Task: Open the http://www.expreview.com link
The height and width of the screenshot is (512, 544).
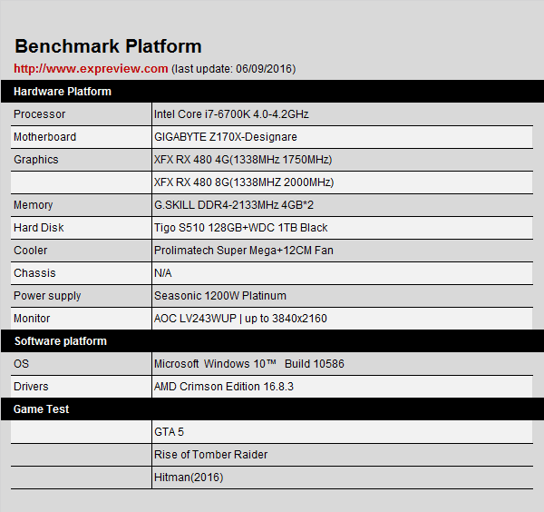Action: coord(91,68)
